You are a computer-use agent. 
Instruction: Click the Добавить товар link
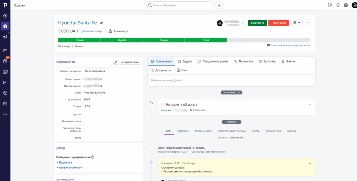coord(92,31)
